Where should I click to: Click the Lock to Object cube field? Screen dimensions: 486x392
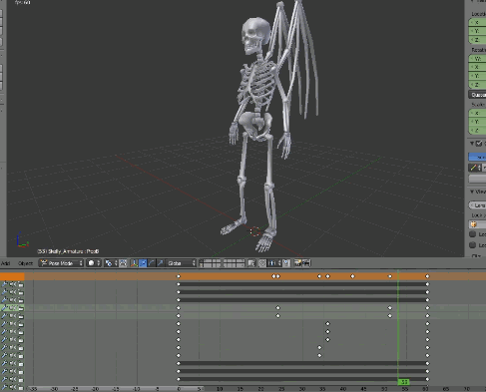(477, 224)
